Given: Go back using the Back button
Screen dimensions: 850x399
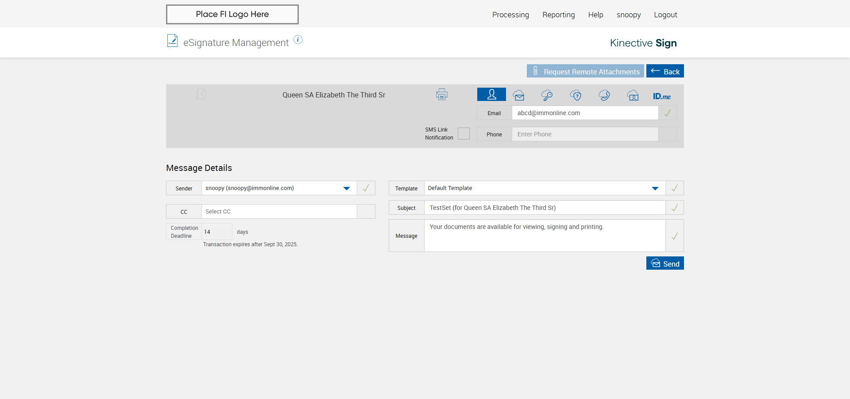Looking at the screenshot, I should pyautogui.click(x=665, y=71).
